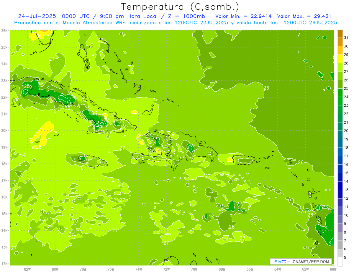Click the 'Temperatura (C,somb.)' title
Viewport: 354px width, 273px height.
point(180,6)
